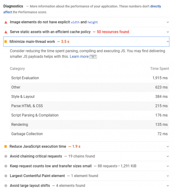175x188 pixels.
Task: Open the Learn more link
Action: [x=79, y=57]
